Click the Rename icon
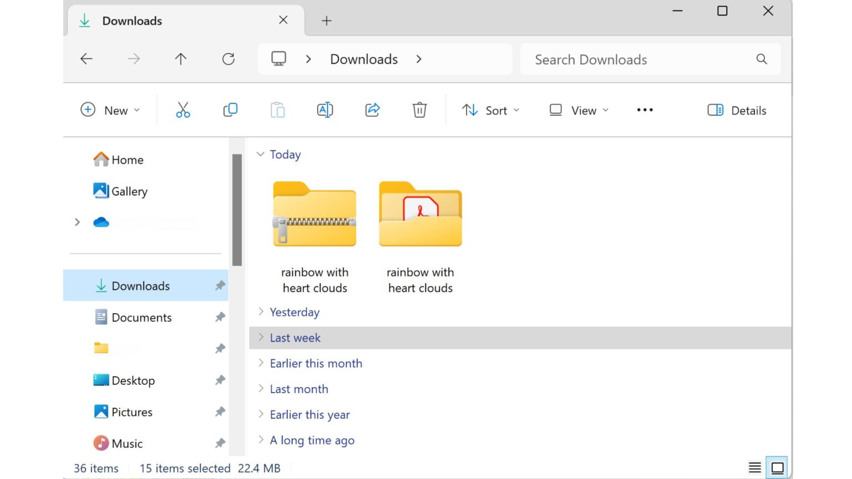Image resolution: width=852 pixels, height=479 pixels. point(325,110)
